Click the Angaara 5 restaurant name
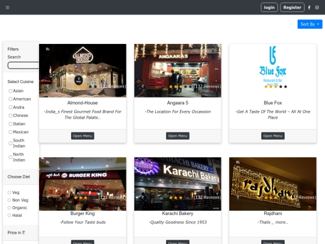 (178, 103)
